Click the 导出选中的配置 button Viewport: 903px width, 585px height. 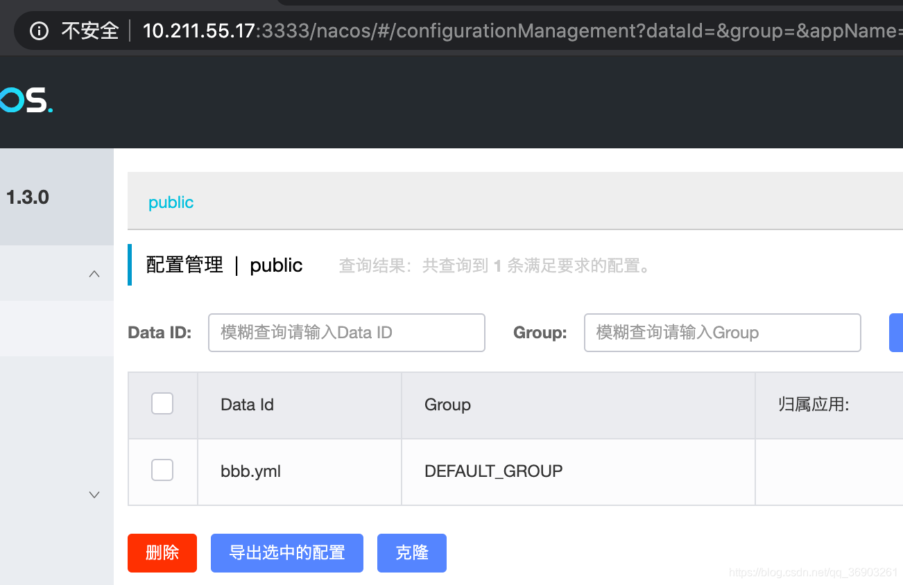pos(287,553)
